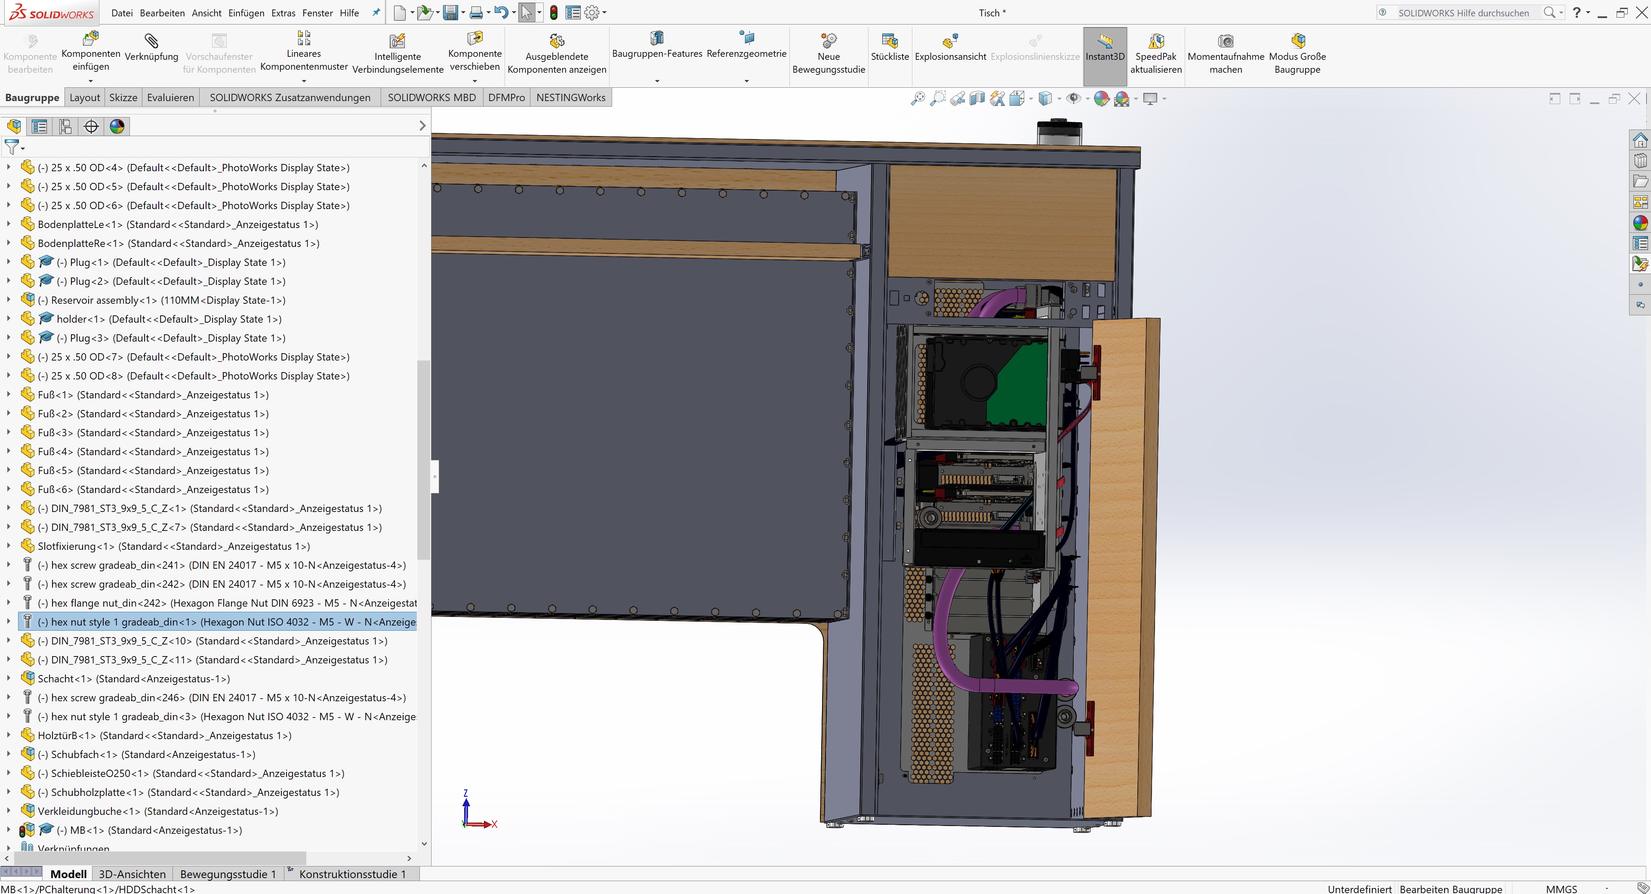Screen dimensions: 1651x894
Task: Expand the Schacht<1> tree node
Action: [8, 678]
